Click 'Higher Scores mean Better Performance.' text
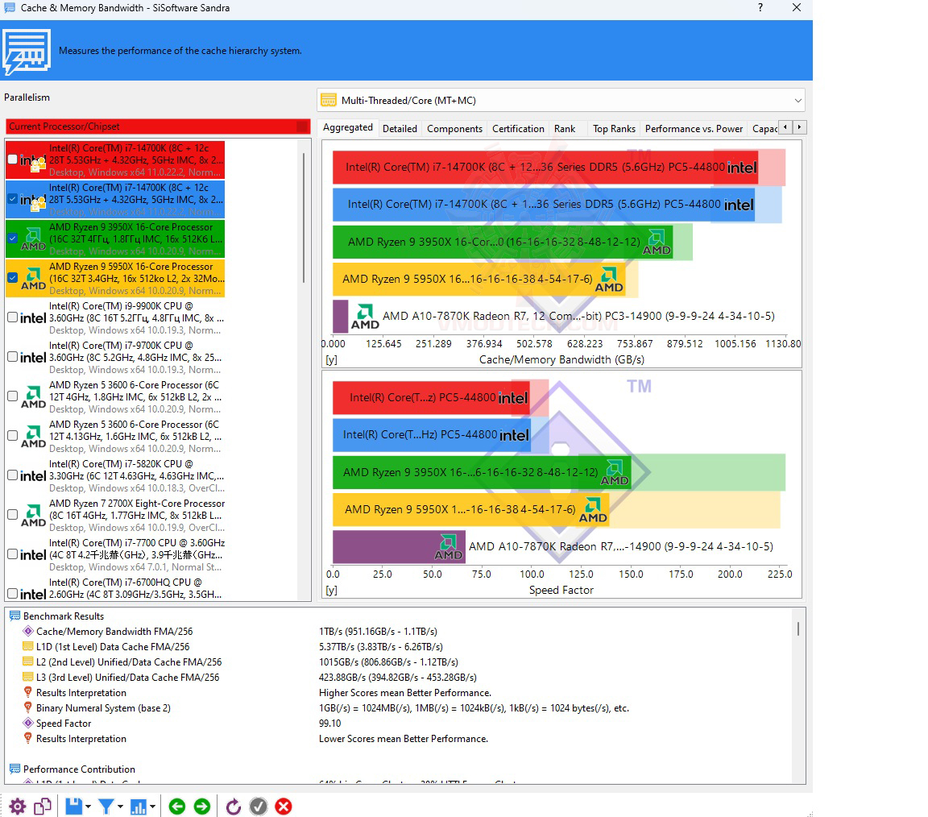Image resolution: width=928 pixels, height=817 pixels. pyautogui.click(x=405, y=693)
